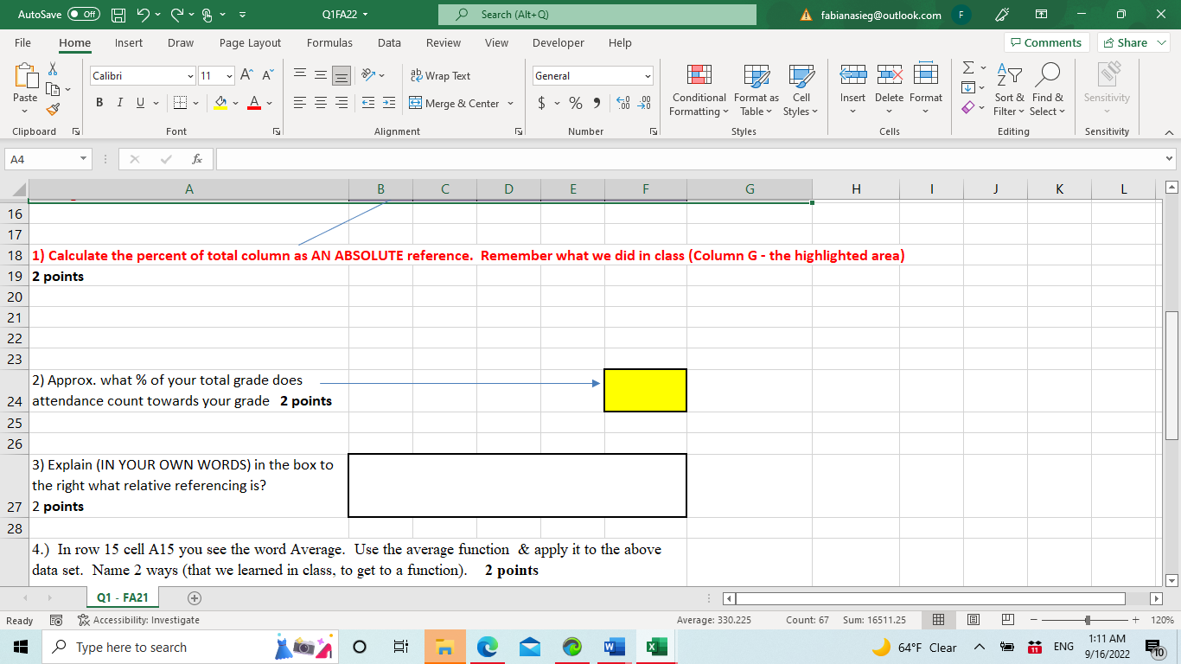This screenshot has height=664, width=1181.
Task: Switch to the Page Layout tab
Action: [250, 42]
